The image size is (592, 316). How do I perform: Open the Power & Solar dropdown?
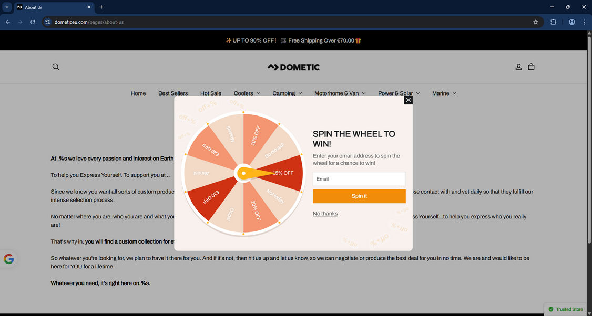(x=398, y=93)
